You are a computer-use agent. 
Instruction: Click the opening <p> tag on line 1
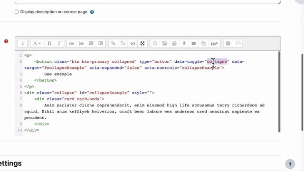tap(28, 55)
